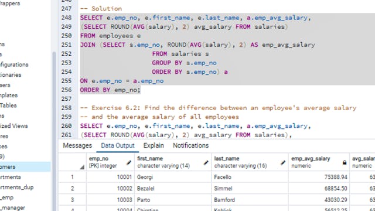
Task: Click the last_name cell Simmel
Action: click(x=250, y=189)
